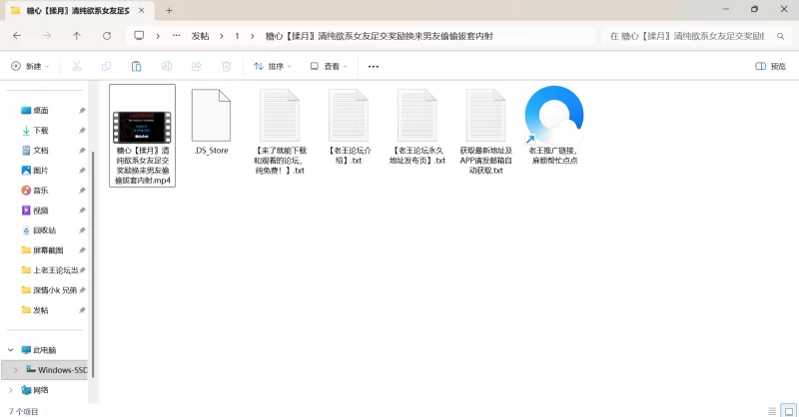Click 发帖 in the address breadcrumb
Image resolution: width=799 pixels, height=417 pixels.
pyautogui.click(x=200, y=35)
